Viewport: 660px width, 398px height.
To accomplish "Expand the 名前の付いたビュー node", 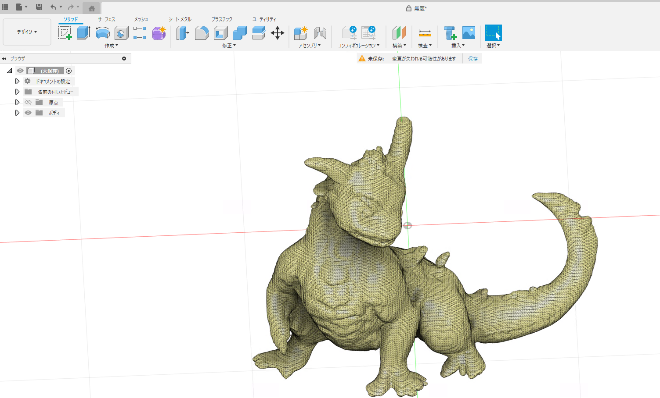I will click(17, 92).
